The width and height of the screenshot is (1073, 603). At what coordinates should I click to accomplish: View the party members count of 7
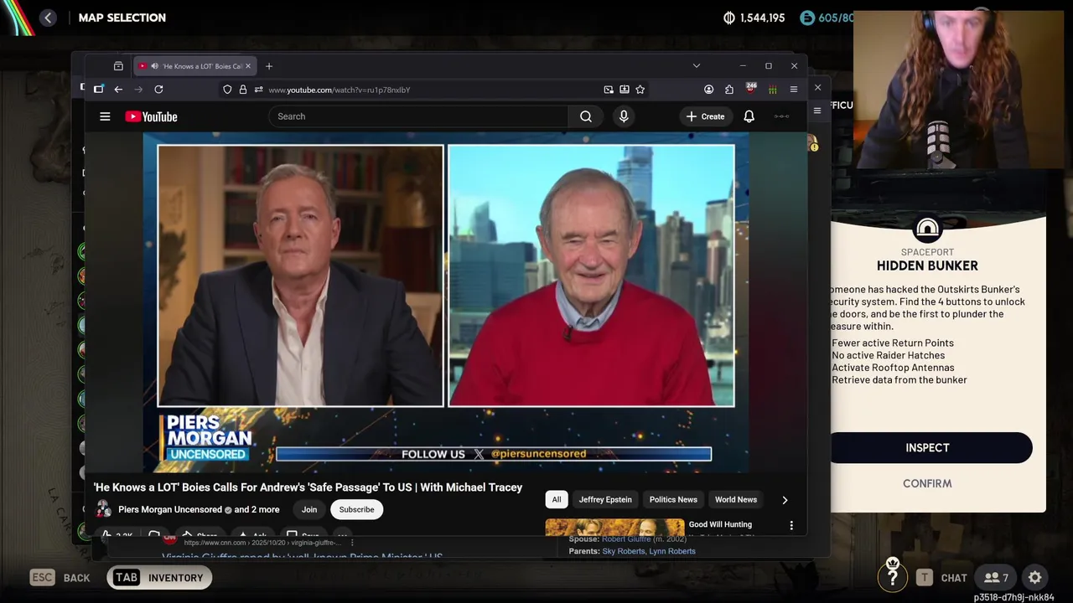pos(997,577)
